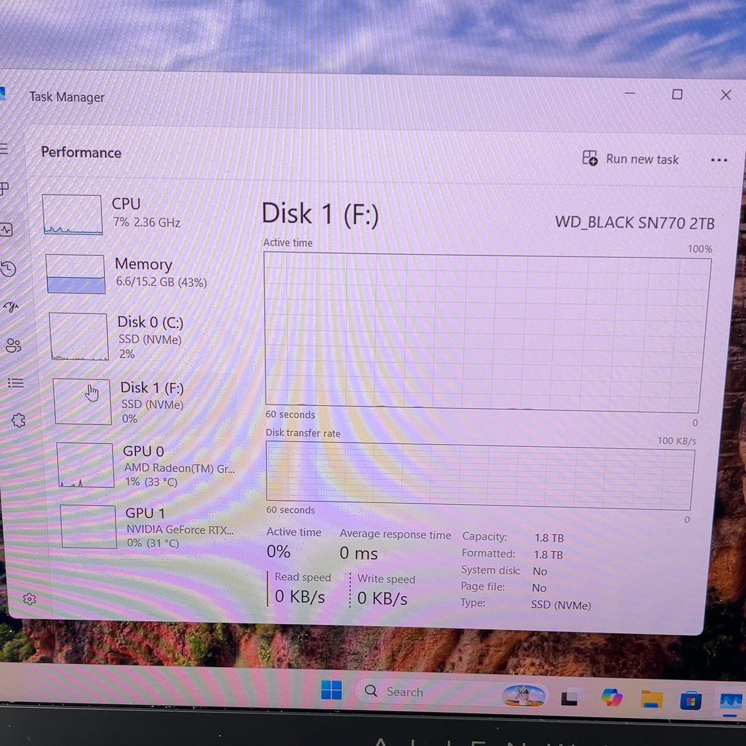Click the Page file No value
Image resolution: width=746 pixels, height=746 pixels.
tap(539, 588)
